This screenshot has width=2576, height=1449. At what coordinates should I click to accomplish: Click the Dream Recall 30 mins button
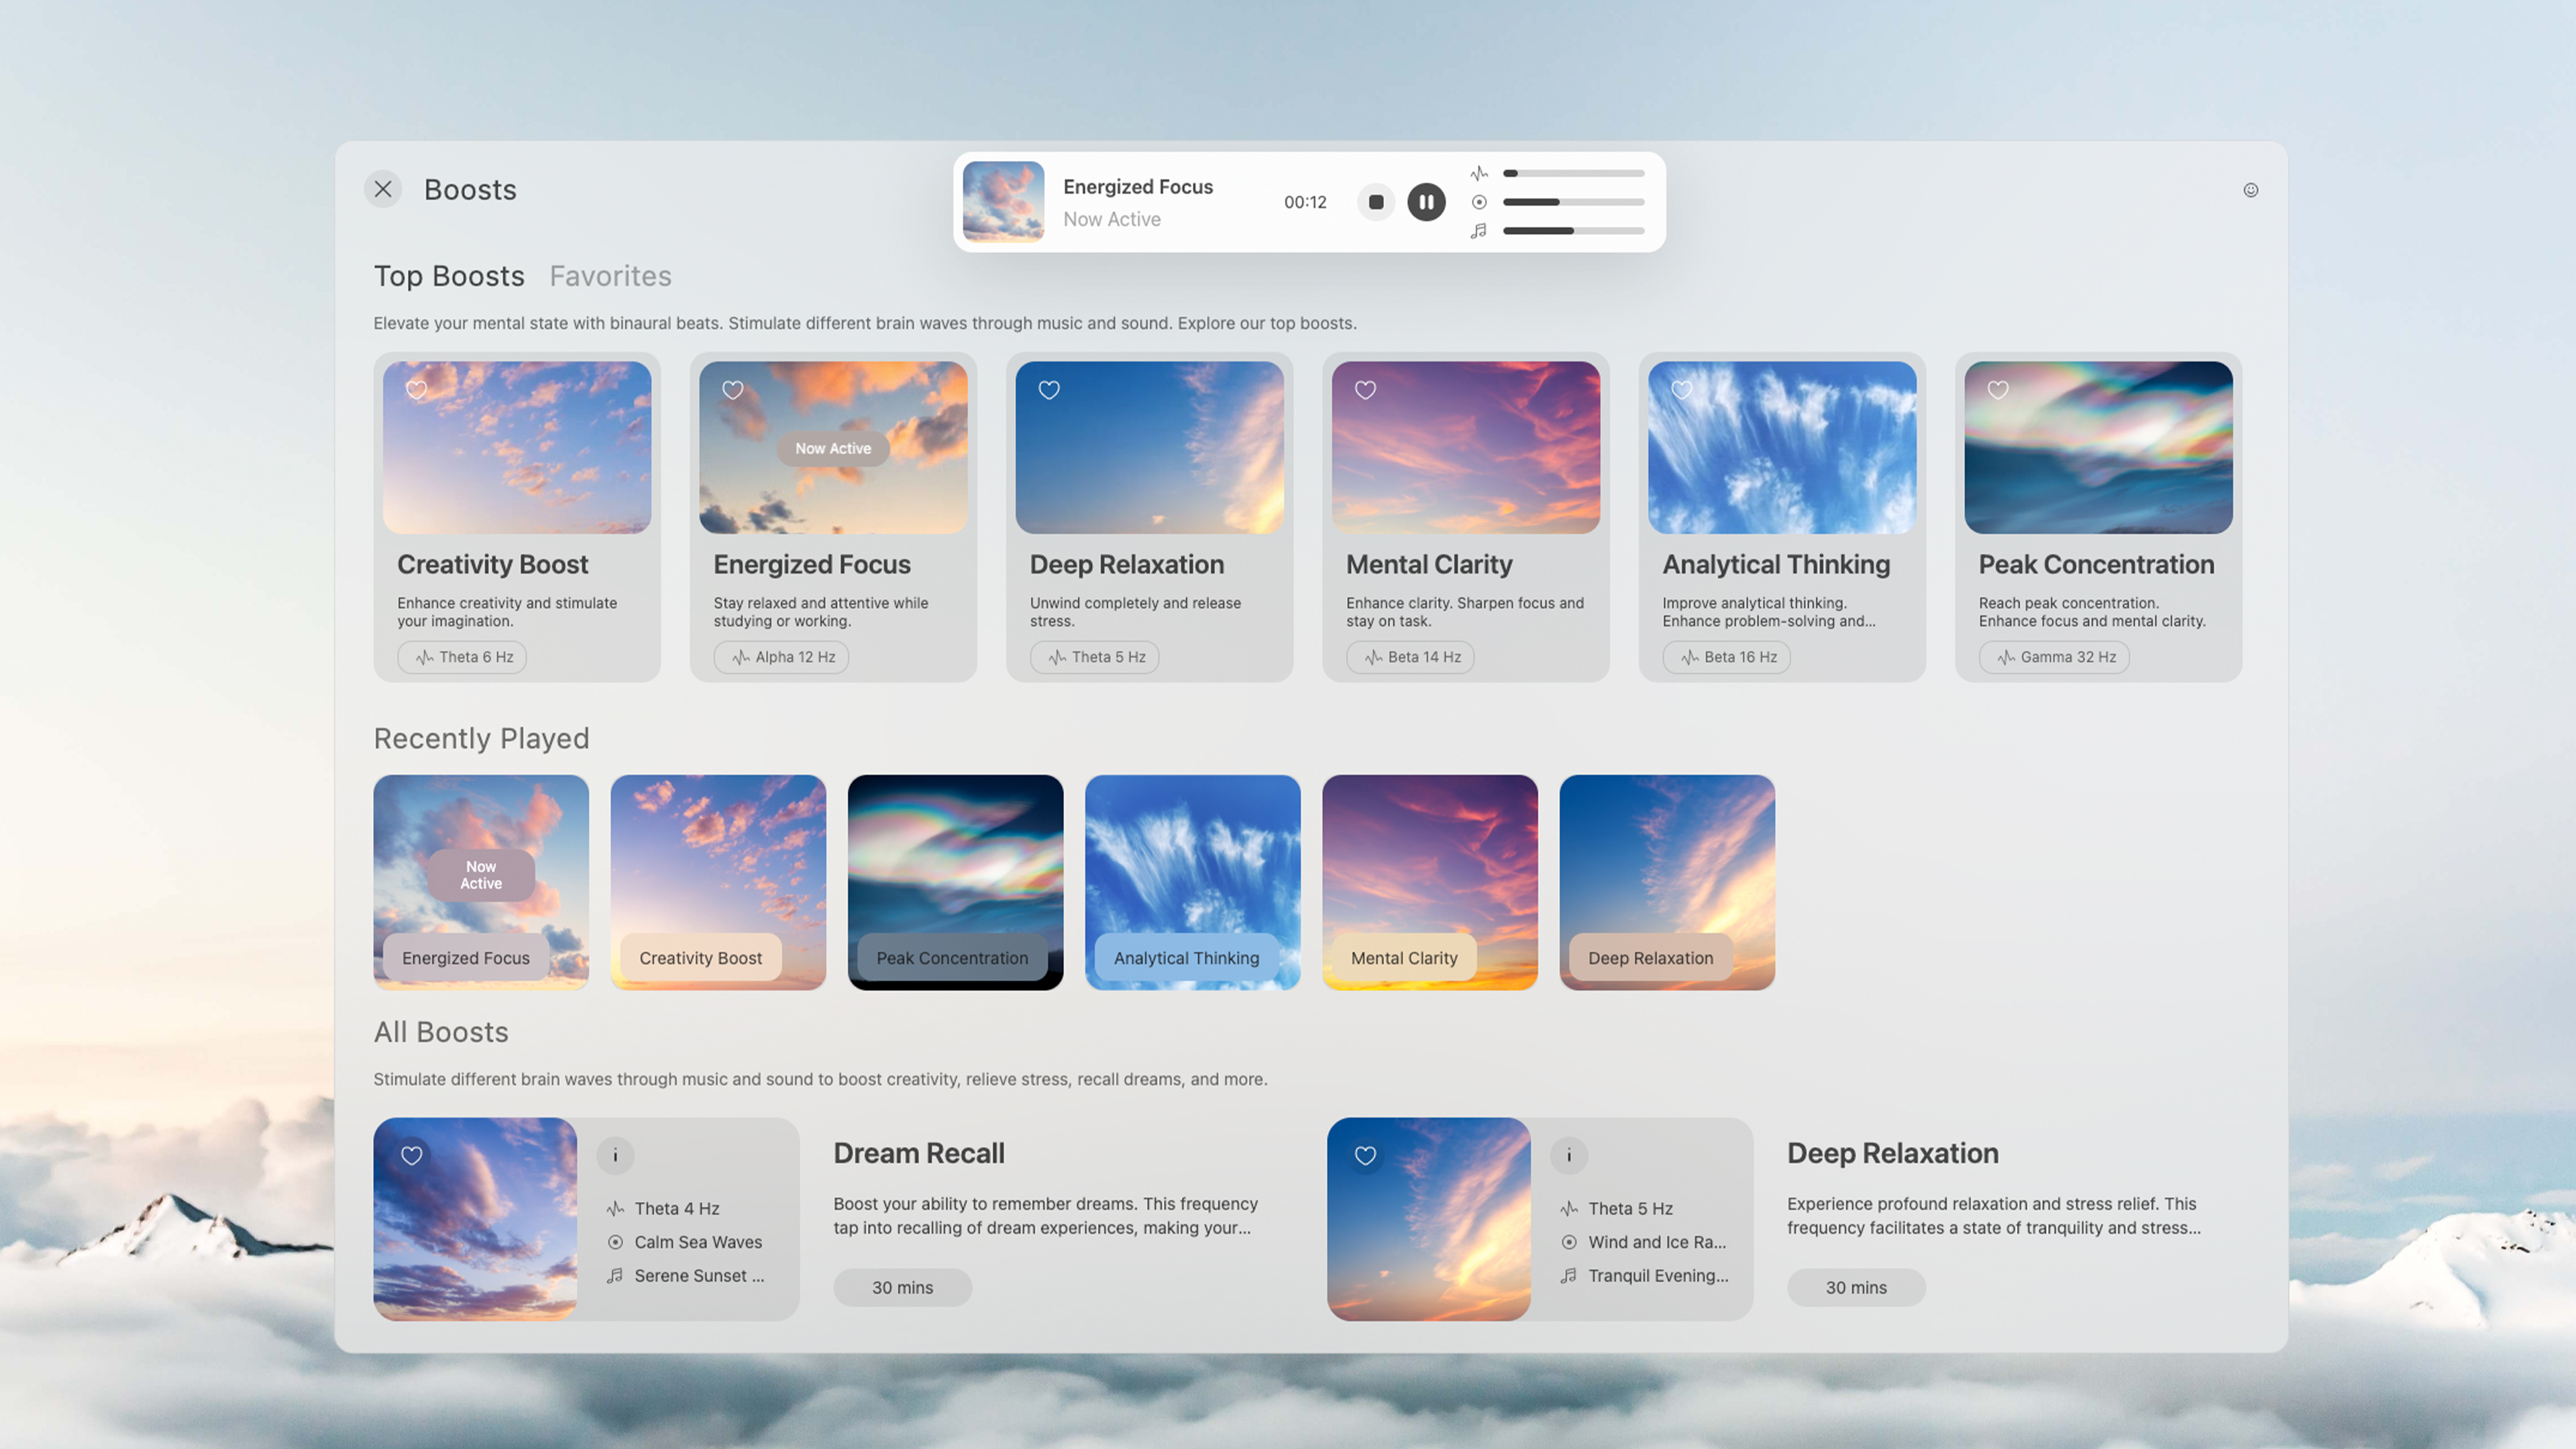click(902, 1287)
